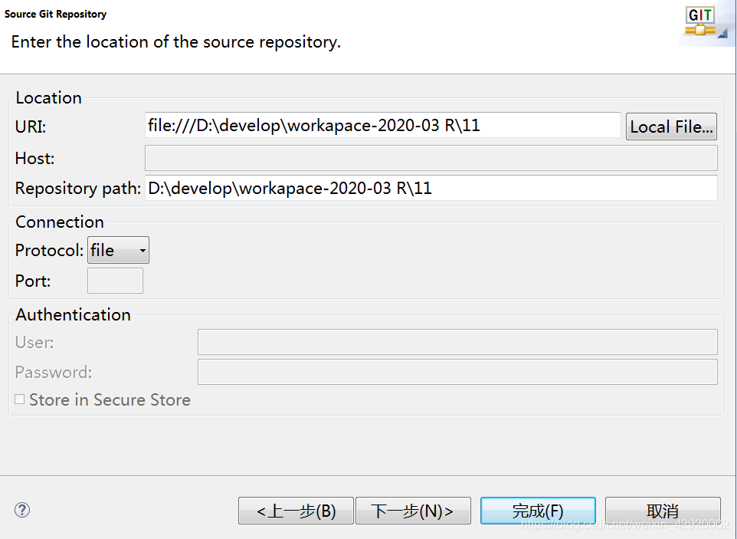Click the empty Host input field

tap(431, 158)
